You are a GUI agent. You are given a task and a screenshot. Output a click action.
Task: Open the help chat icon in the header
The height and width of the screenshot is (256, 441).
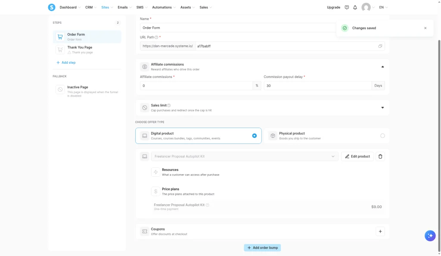click(x=347, y=7)
